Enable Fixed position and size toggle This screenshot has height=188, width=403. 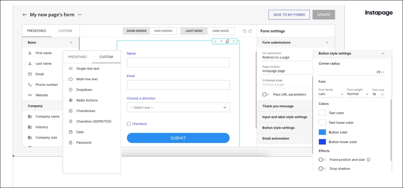coord(322,160)
